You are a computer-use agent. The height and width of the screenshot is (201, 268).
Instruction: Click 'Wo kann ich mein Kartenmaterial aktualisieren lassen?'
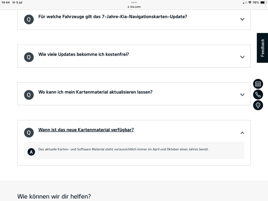point(95,92)
